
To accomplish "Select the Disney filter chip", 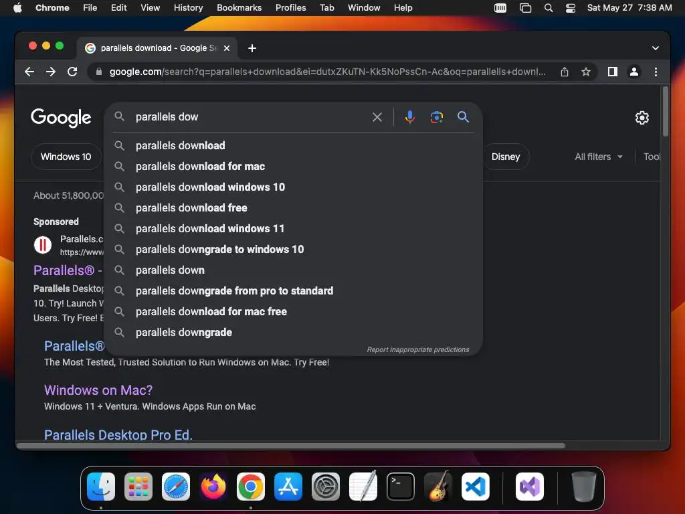I will coord(506,157).
